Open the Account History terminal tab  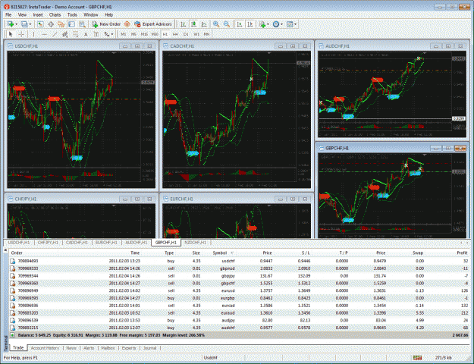(x=45, y=348)
